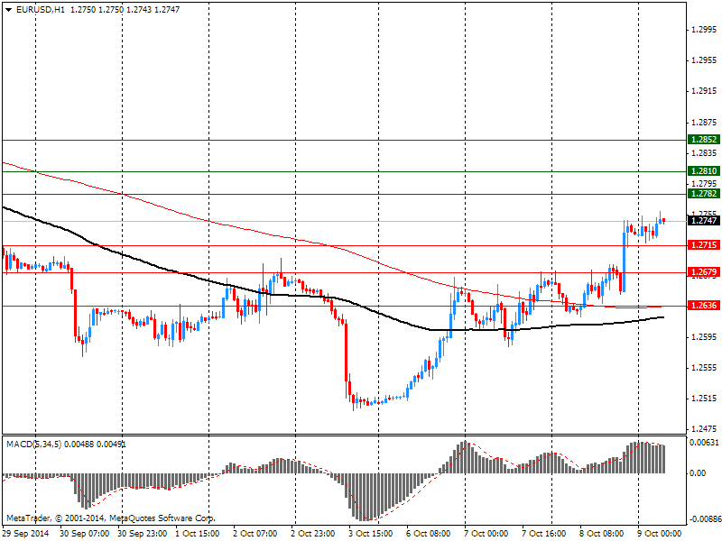722x541 pixels.
Task: Click the 1.2995 price scale value
Action: [704, 30]
